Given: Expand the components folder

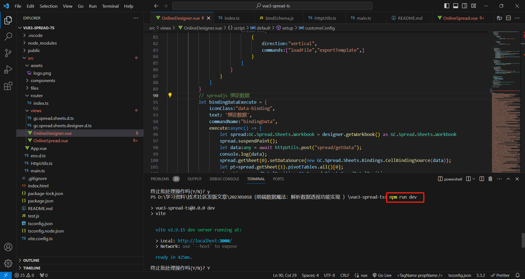Looking at the screenshot, I should (x=80, y=80).
